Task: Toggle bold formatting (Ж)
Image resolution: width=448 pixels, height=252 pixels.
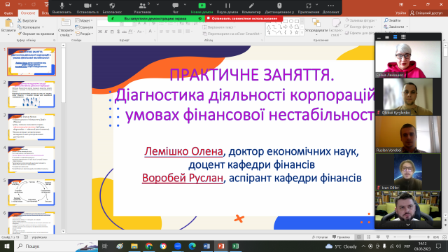Action: (100, 31)
